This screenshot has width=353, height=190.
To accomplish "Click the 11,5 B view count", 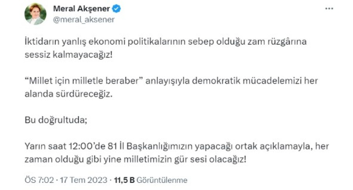I will (x=124, y=180).
